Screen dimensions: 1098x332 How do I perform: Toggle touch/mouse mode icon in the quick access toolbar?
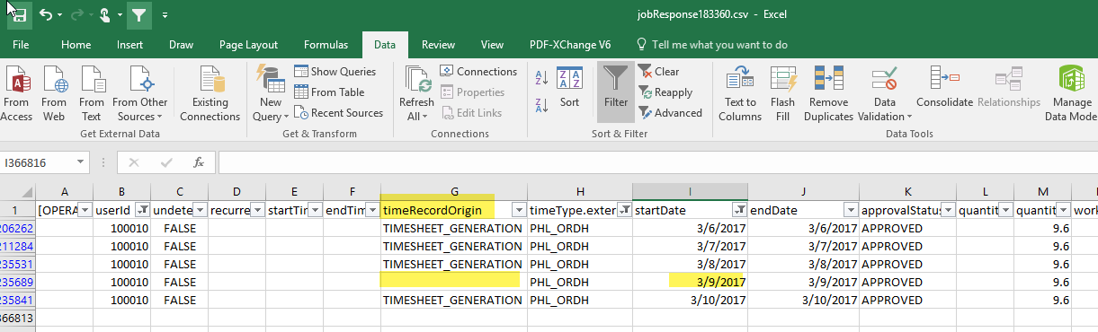pos(105,15)
